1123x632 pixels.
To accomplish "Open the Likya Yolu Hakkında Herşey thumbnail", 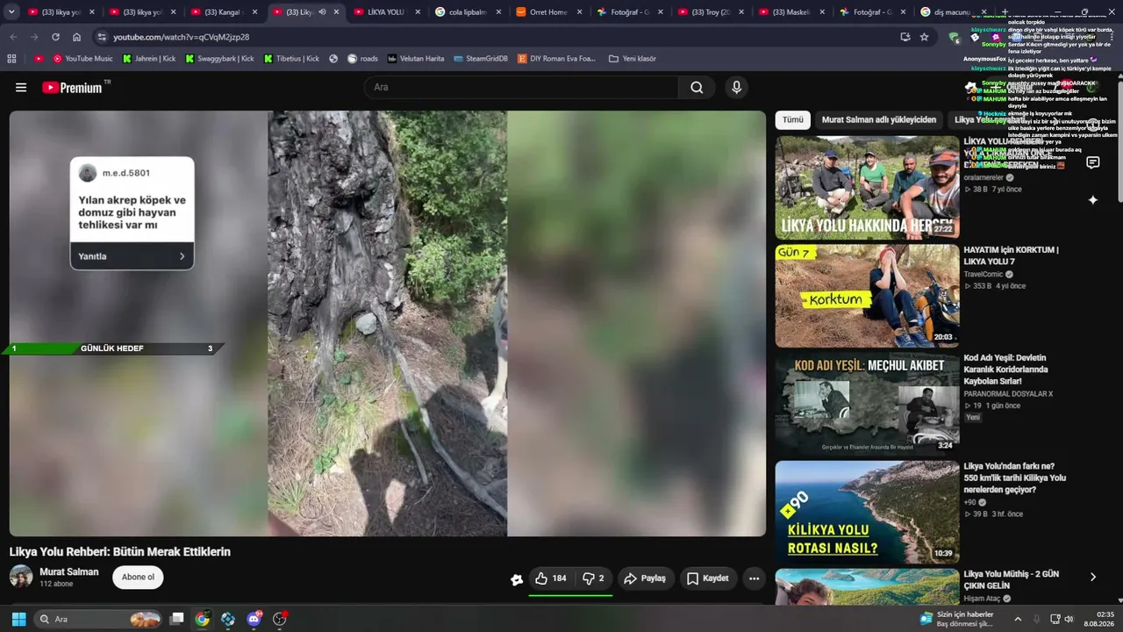I will tap(867, 187).
